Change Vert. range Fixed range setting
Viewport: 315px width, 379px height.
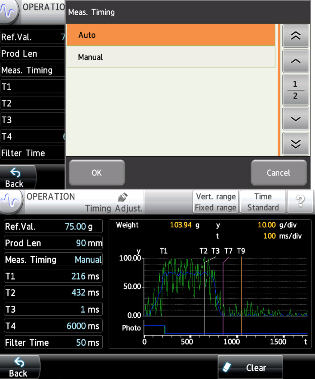216,202
